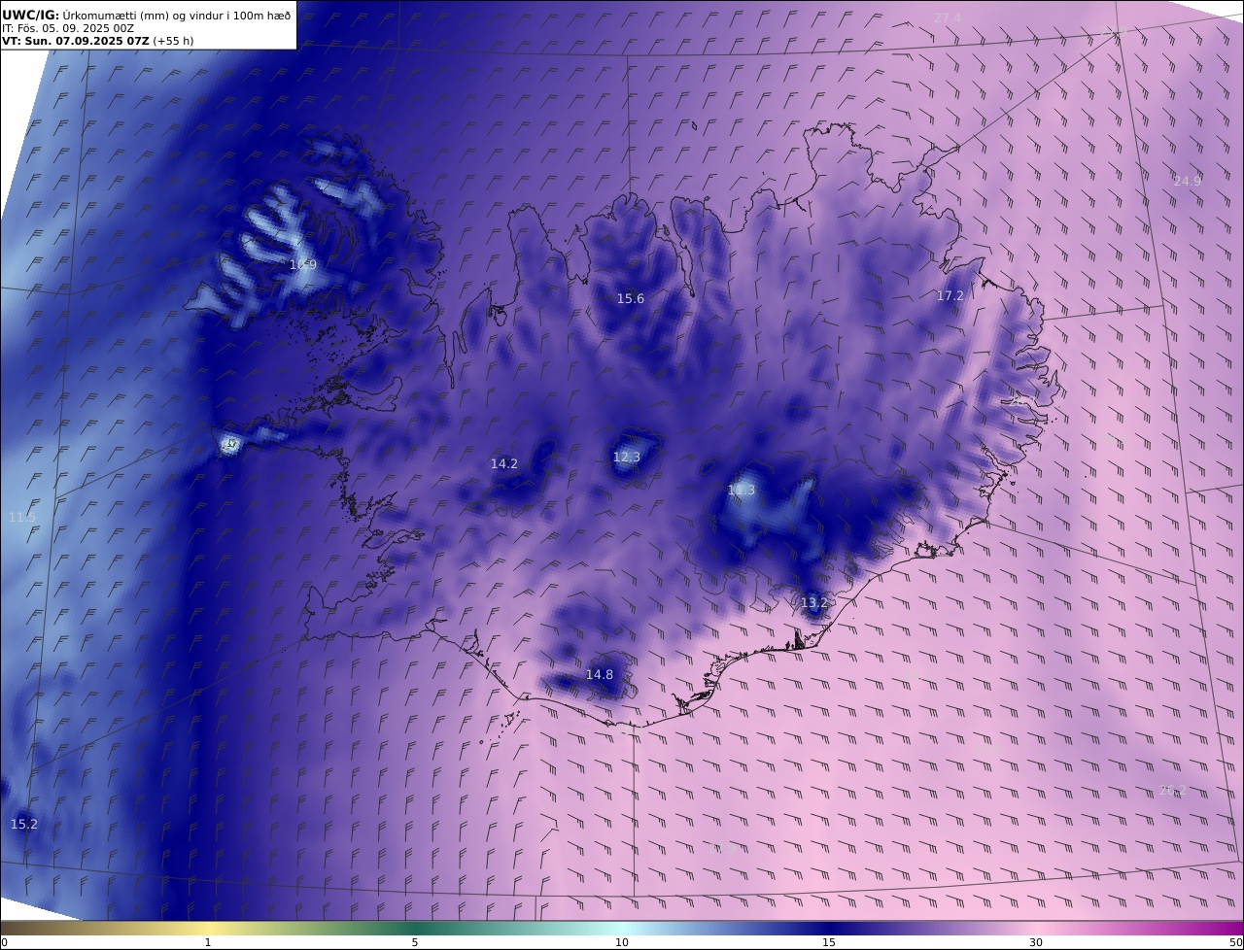This screenshot has height=950, width=1244.
Task: Click the 26.2 value in the southeast sea
Action: coord(1173,790)
